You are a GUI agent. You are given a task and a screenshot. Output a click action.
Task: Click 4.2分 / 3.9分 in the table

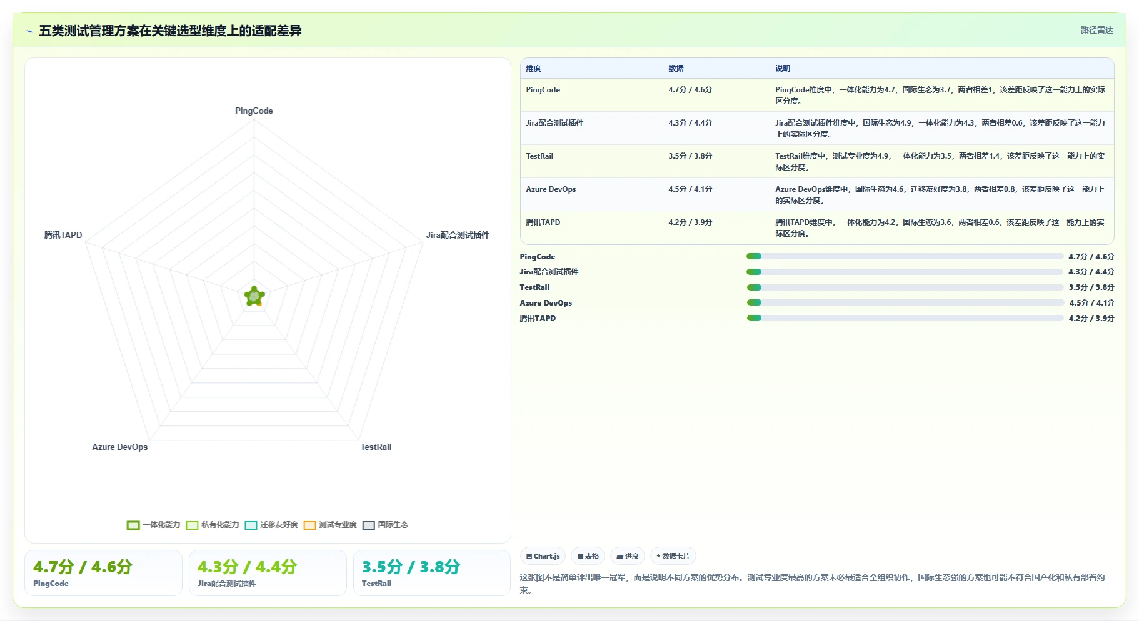[690, 222]
